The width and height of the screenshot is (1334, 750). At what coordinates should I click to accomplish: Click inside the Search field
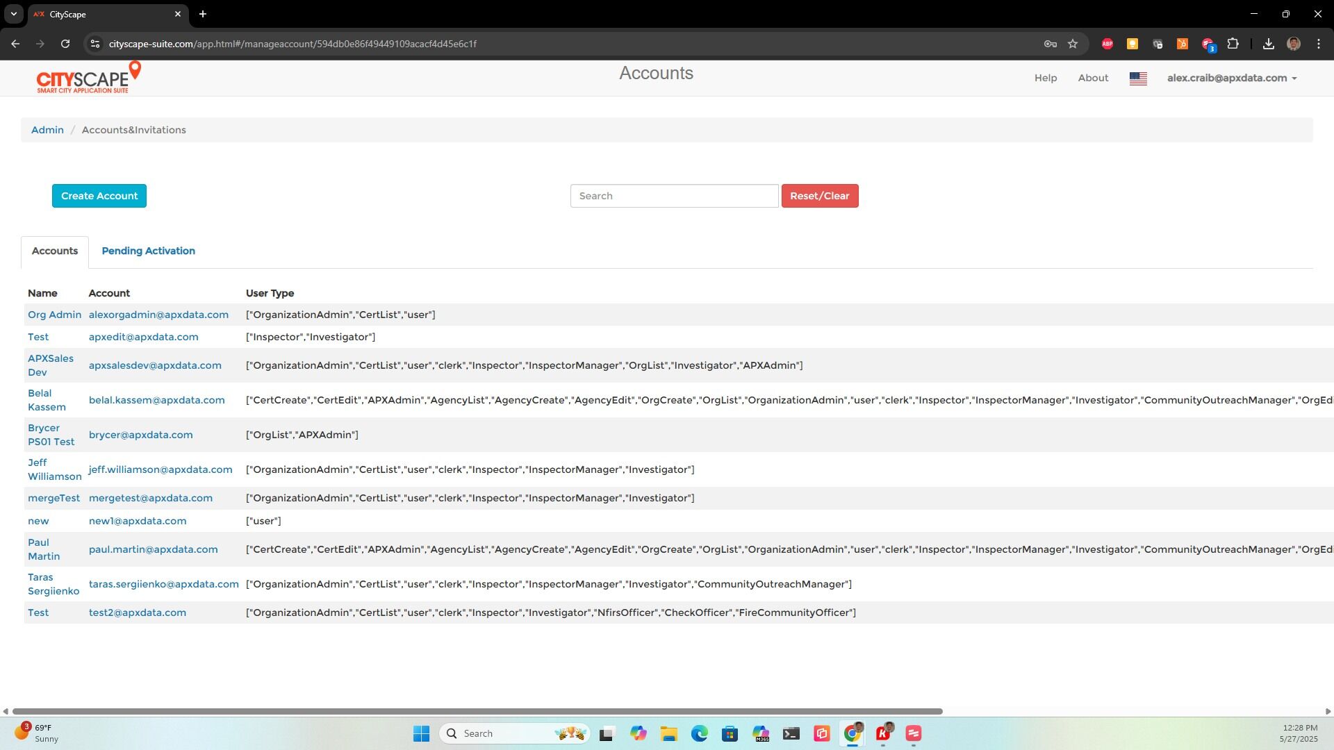674,196
